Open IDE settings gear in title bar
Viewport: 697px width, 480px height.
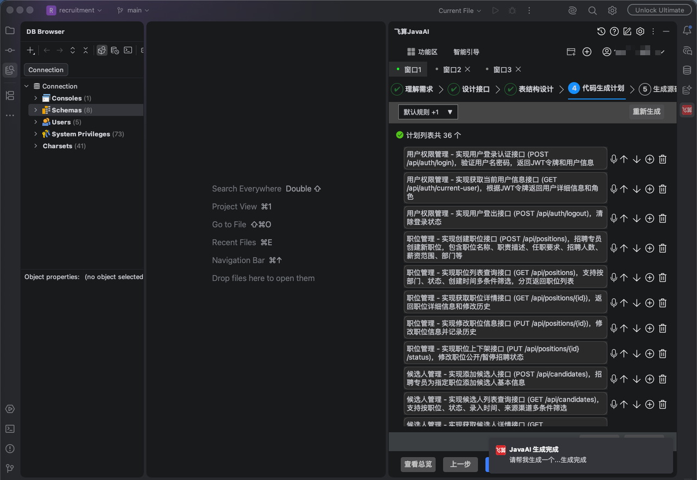coord(613,10)
